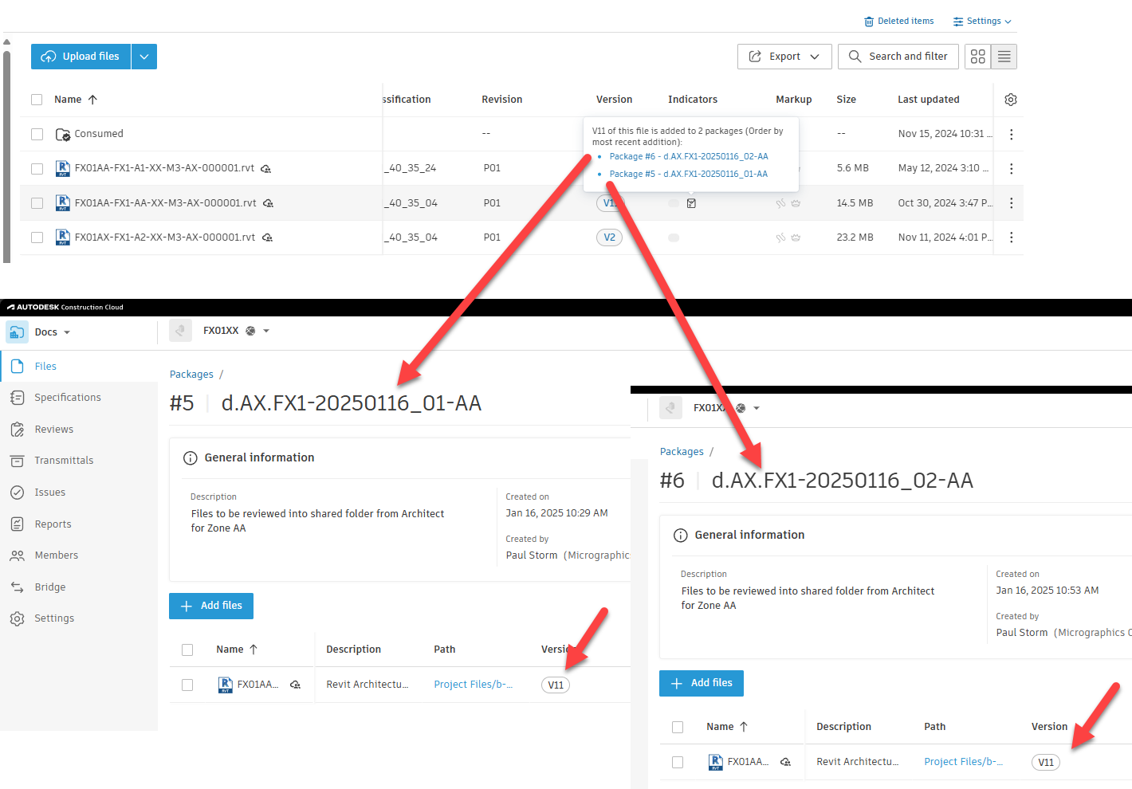Switch to list view layout
This screenshot has height=789, width=1132.
tap(1004, 57)
